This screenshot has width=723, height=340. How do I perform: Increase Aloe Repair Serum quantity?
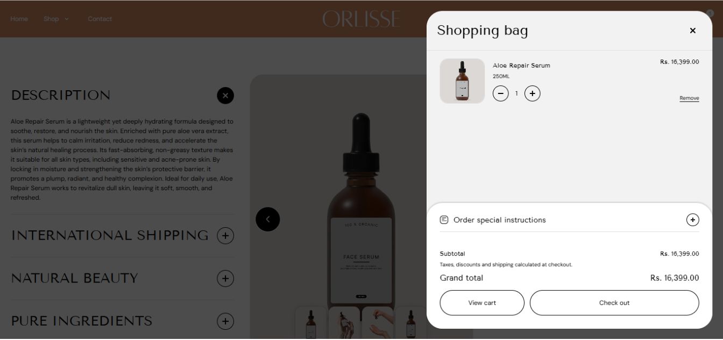pyautogui.click(x=532, y=93)
